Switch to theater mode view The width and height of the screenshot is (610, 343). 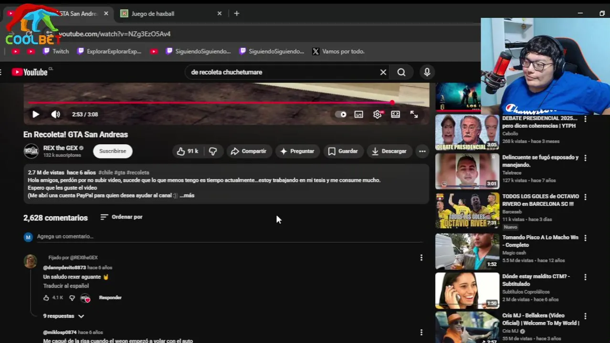point(396,114)
